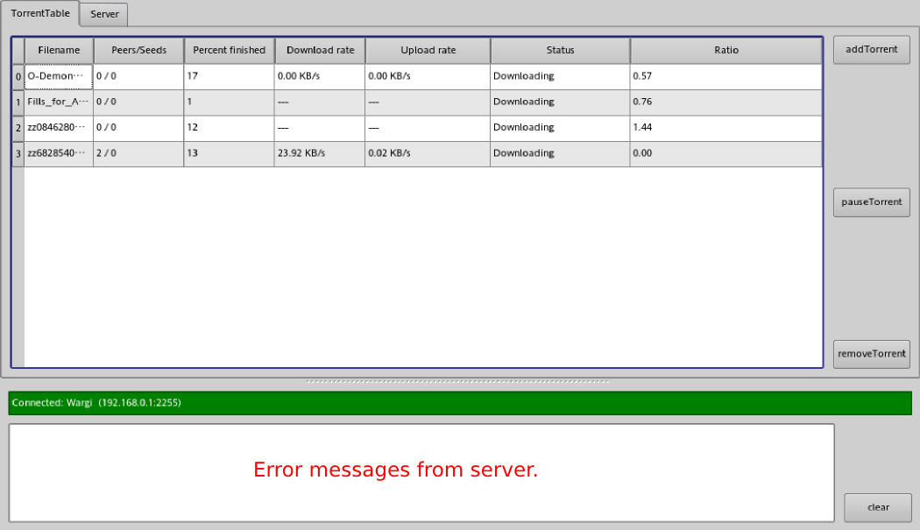
Task: Click the splitter handle below the table
Action: point(457,382)
